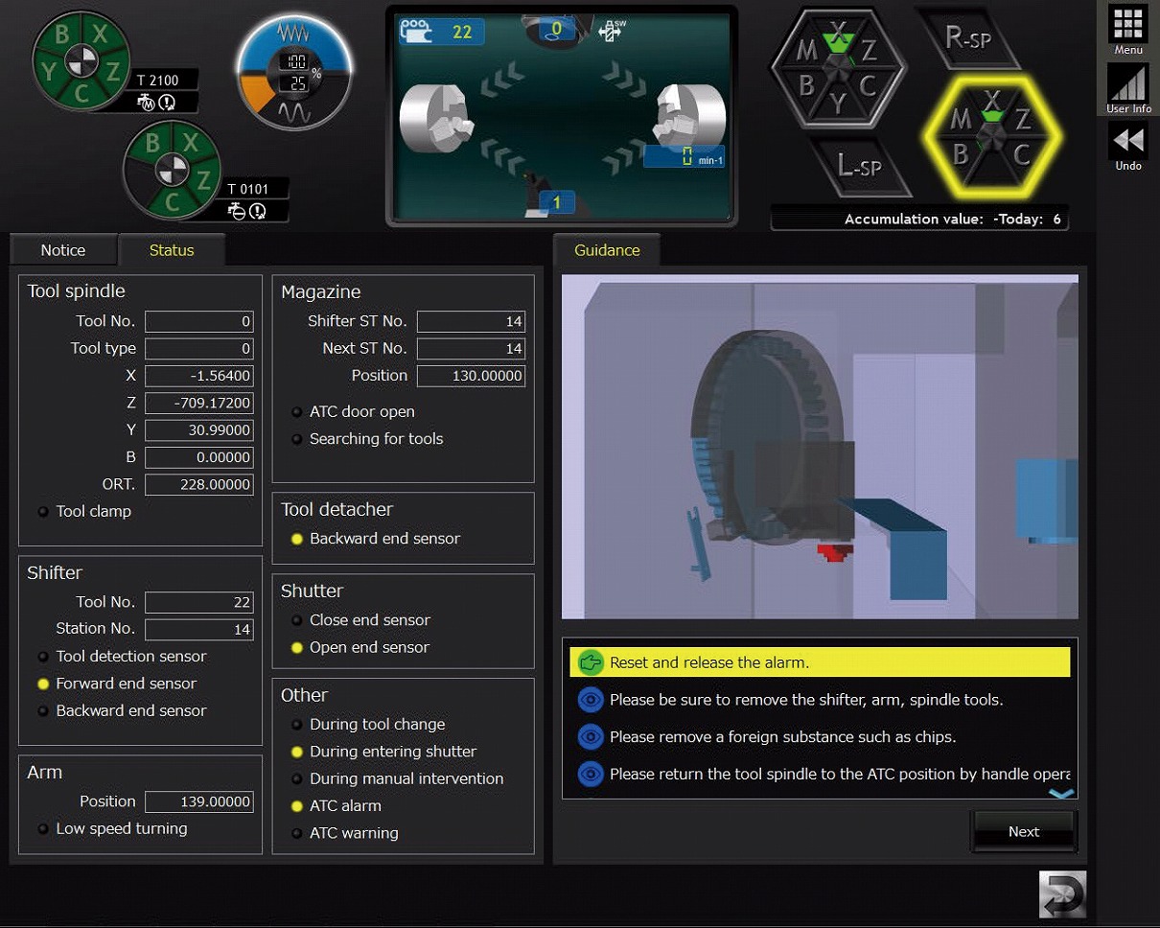Click the yellow-highlighted axis hexagon selector
Screen dimensions: 1160x928
(x=992, y=136)
